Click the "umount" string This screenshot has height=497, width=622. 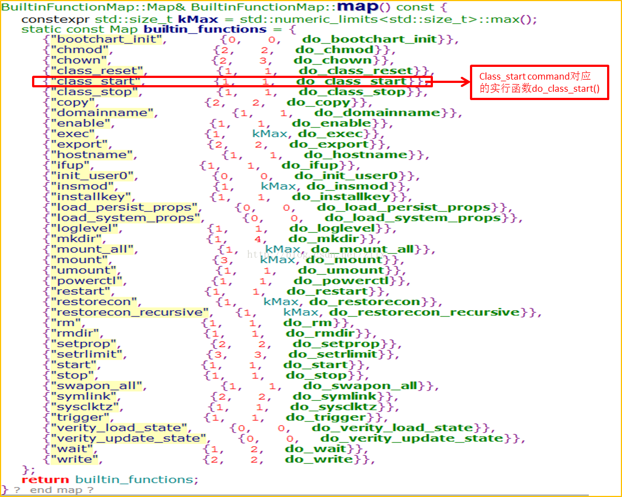tap(83, 270)
